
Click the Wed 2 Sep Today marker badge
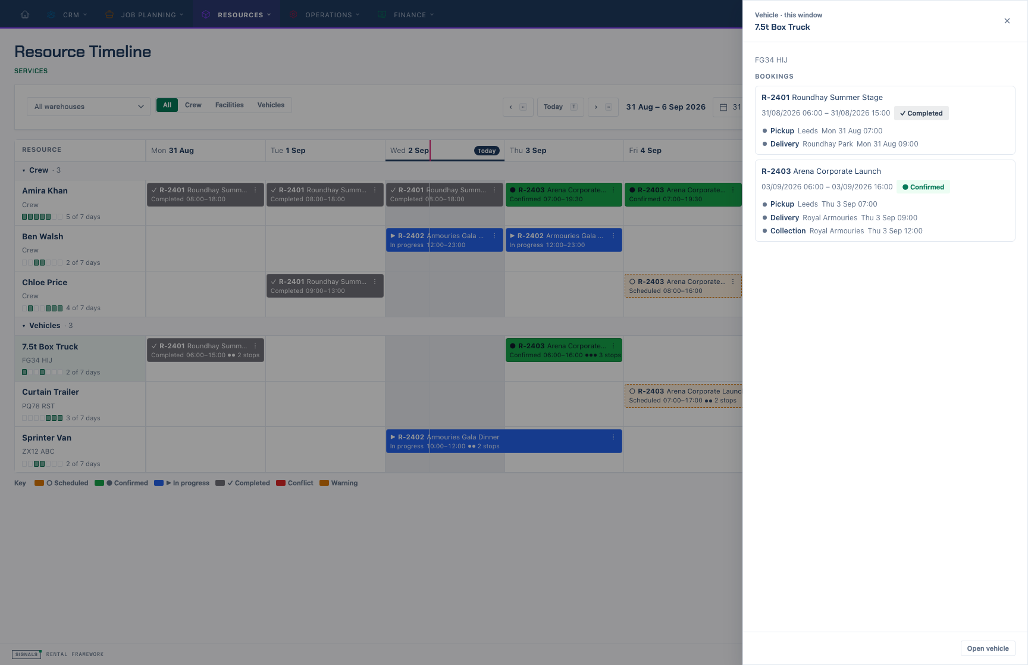point(486,151)
